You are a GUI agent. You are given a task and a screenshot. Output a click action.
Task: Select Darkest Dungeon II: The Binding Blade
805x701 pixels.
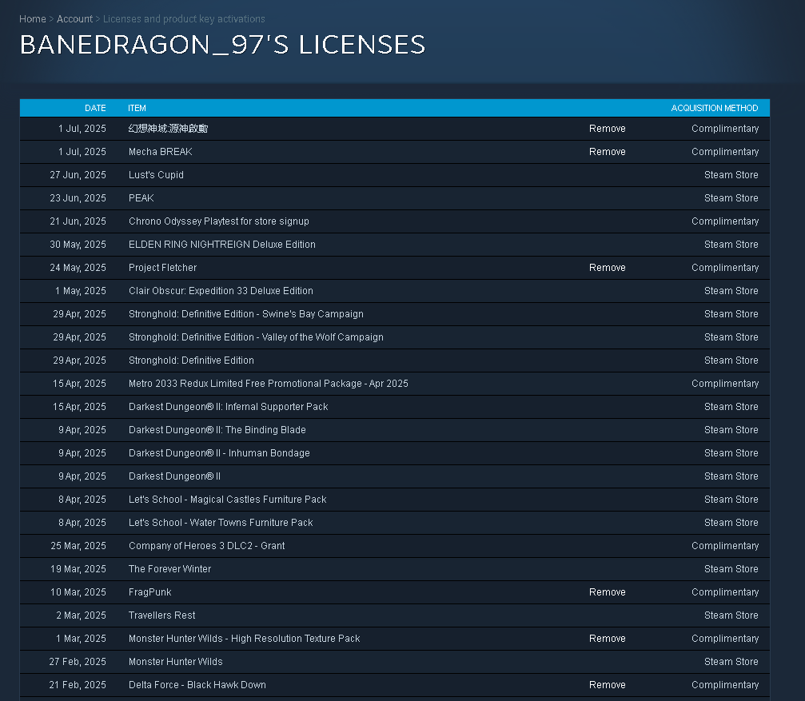tap(217, 429)
